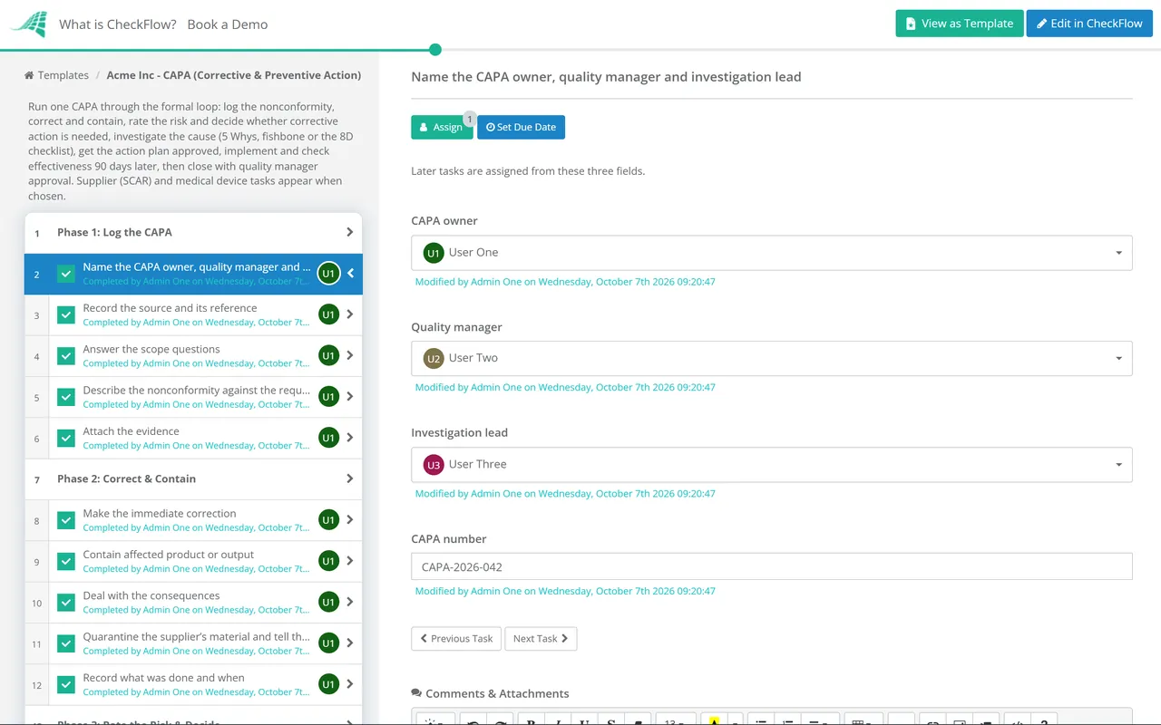The height and width of the screenshot is (725, 1161).
Task: Click the green progress bar knob
Action: (435, 50)
